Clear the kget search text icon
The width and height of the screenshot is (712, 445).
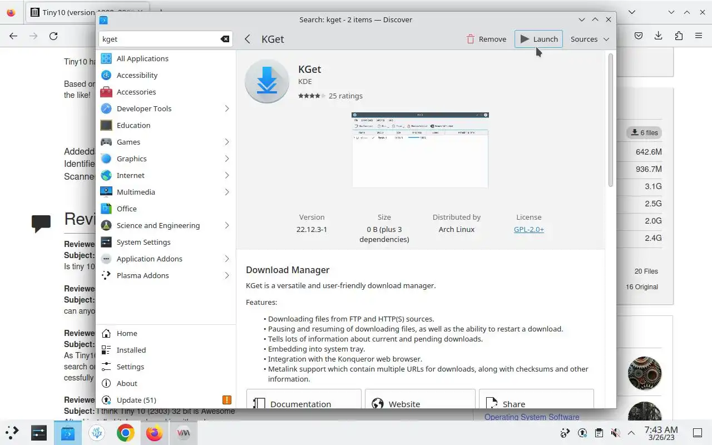pos(225,39)
